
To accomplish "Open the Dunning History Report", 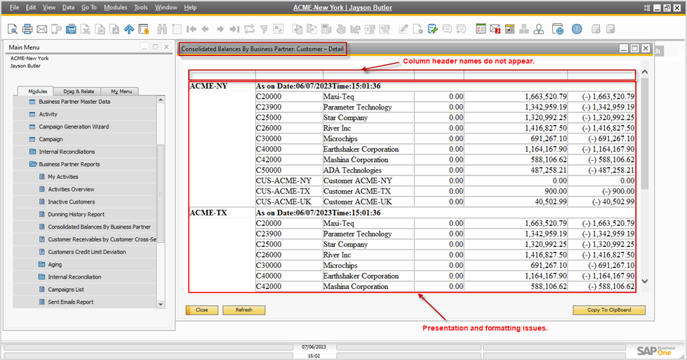I will (x=76, y=214).
